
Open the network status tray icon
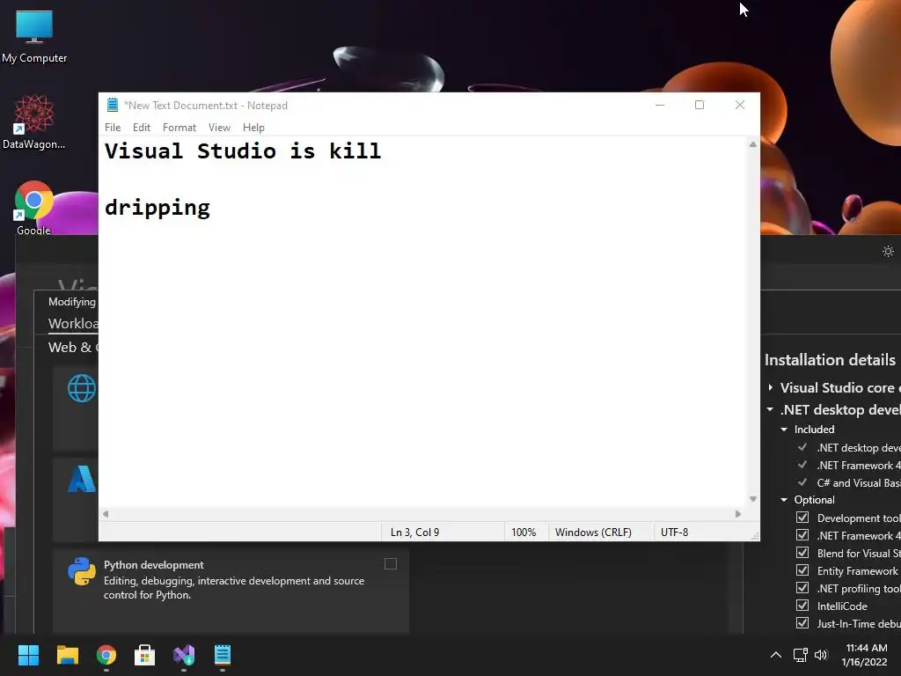pyautogui.click(x=800, y=655)
